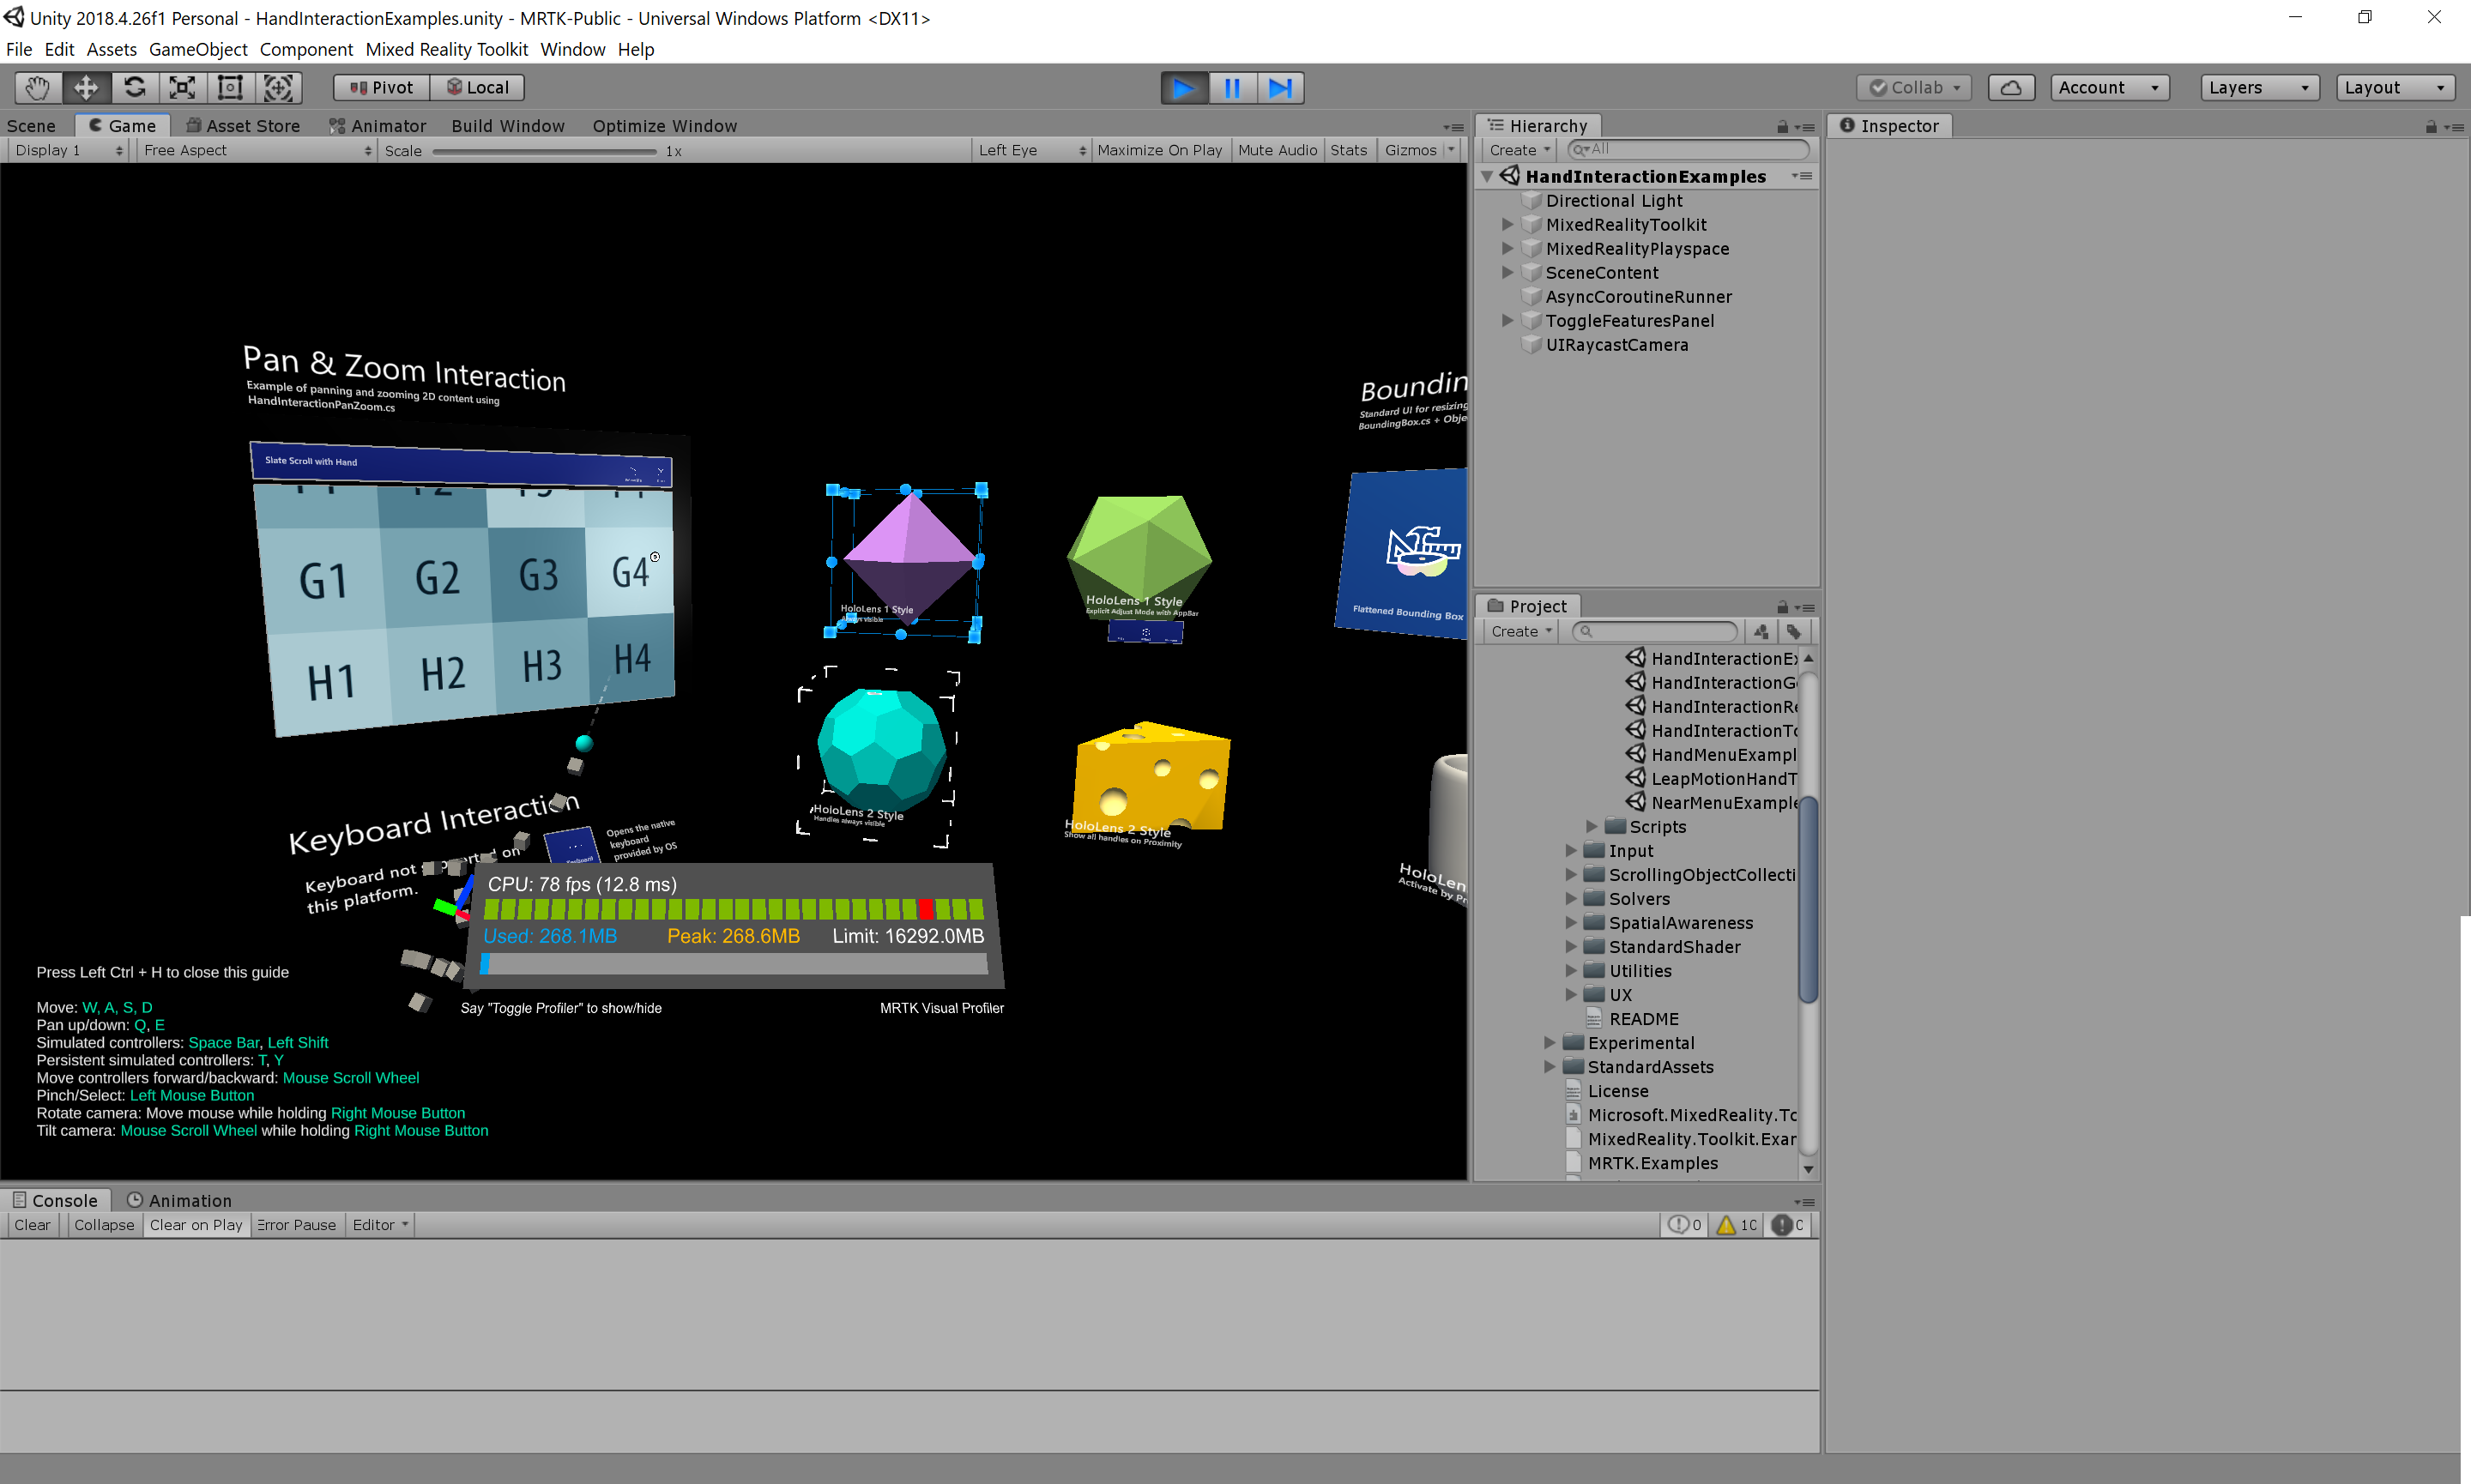Select the Rotate tool

(x=134, y=87)
